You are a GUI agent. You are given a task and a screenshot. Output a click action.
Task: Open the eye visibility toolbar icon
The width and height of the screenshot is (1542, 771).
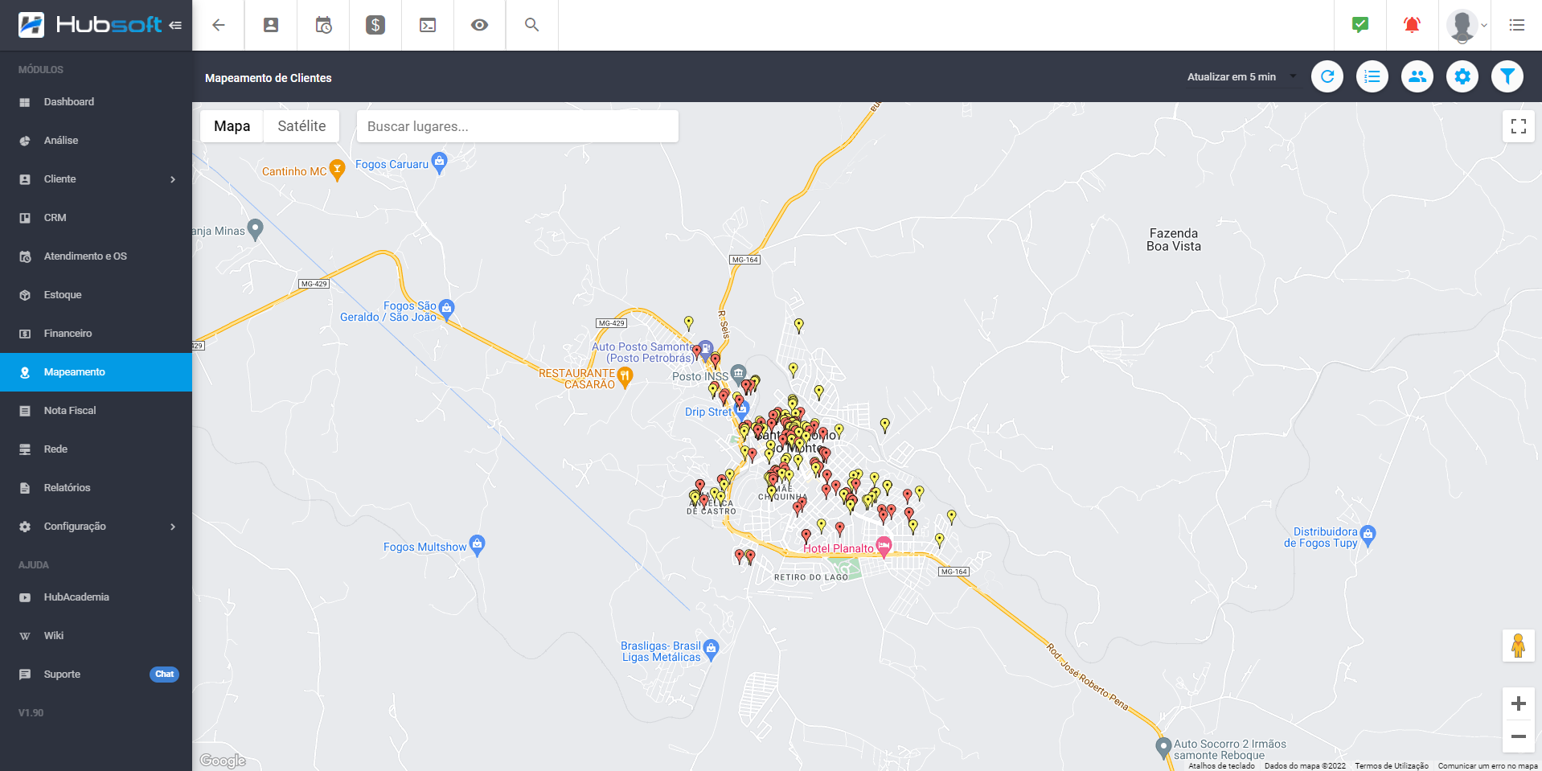(480, 25)
